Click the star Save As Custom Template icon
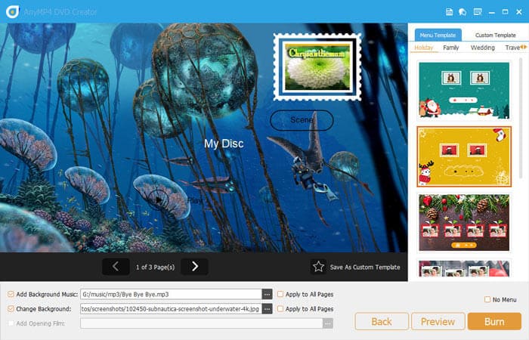 [319, 267]
